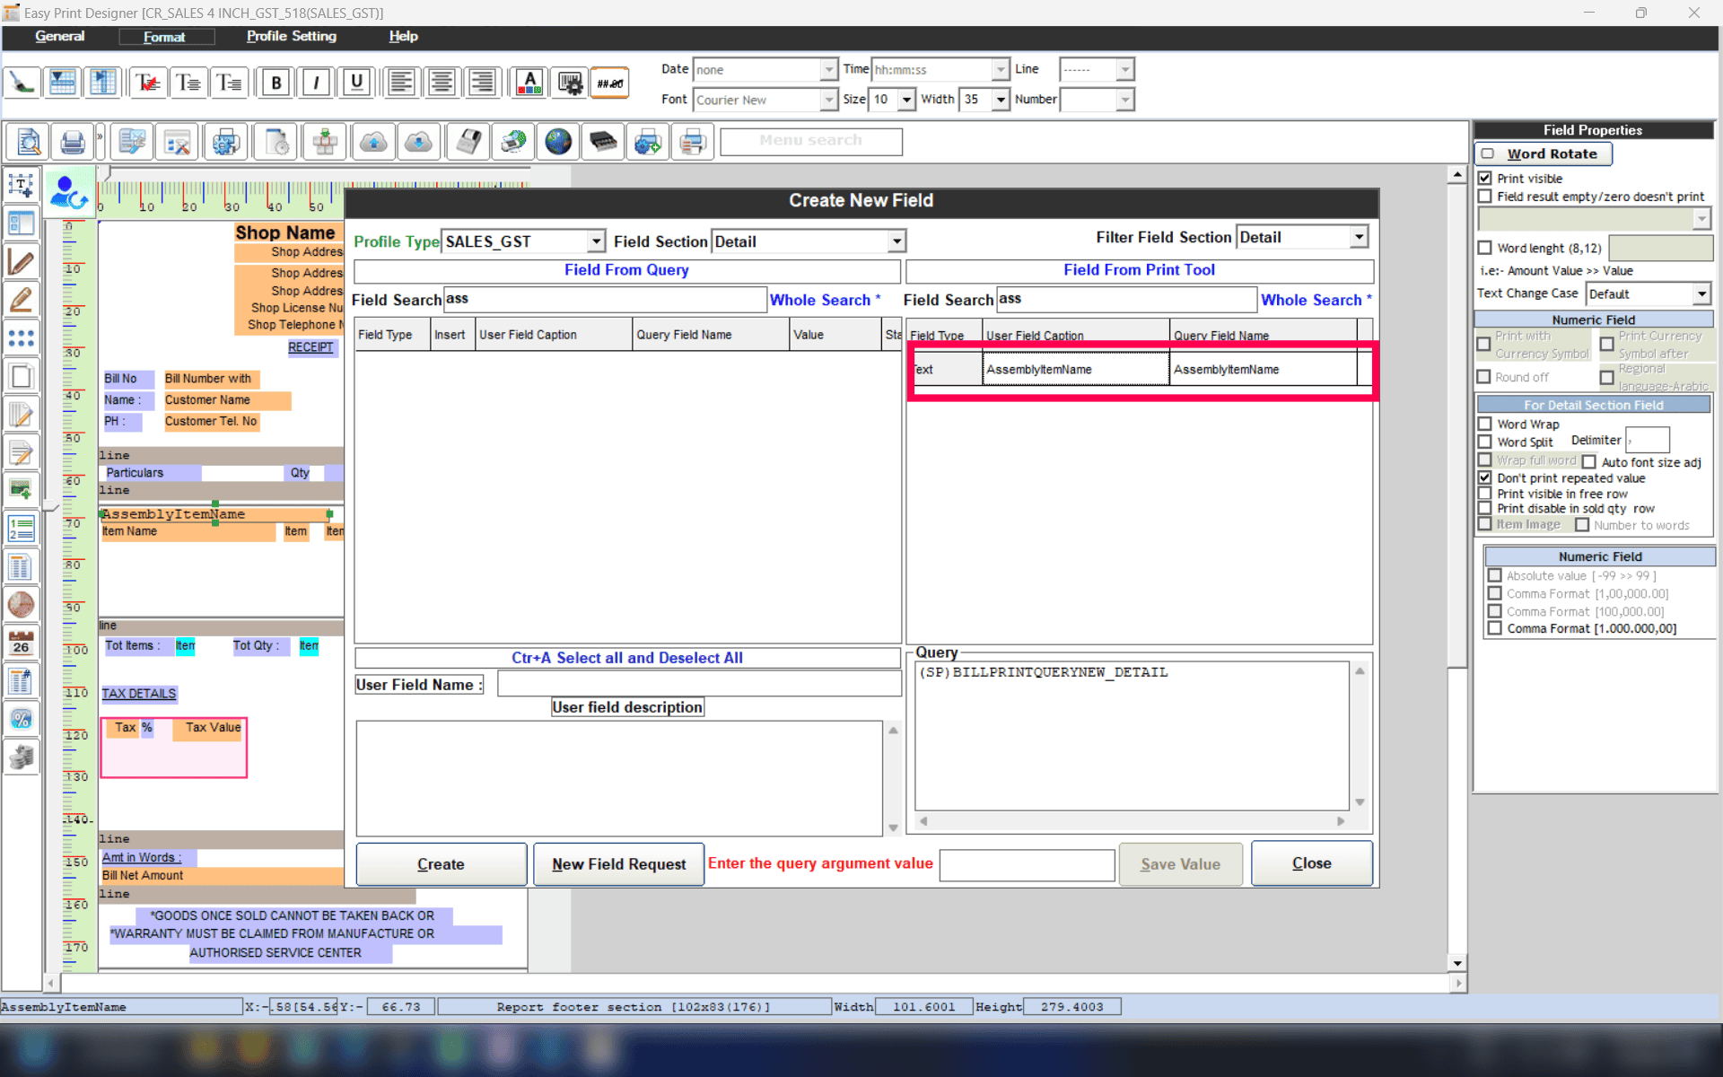Open the Format menu
This screenshot has height=1077, width=1723.
[x=165, y=37]
